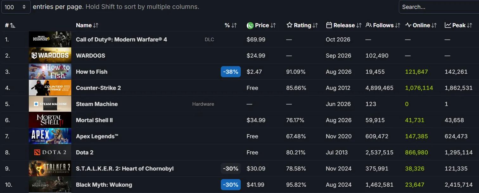Click the Aug 2012 release date
The height and width of the screenshot is (193, 479).
(x=339, y=88)
